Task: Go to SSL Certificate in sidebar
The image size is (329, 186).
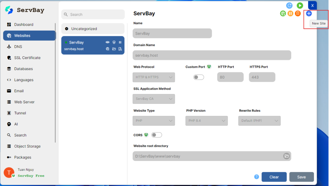Action: (27, 58)
